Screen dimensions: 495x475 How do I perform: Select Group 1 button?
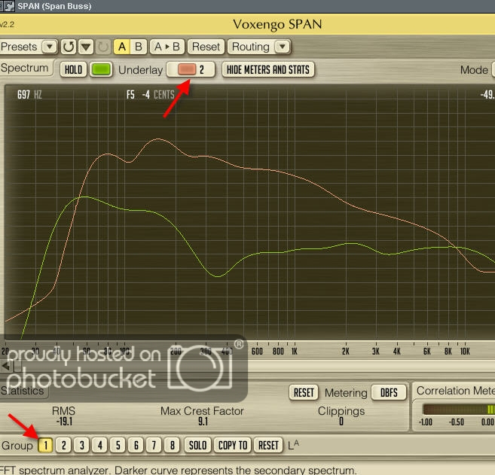[45, 446]
